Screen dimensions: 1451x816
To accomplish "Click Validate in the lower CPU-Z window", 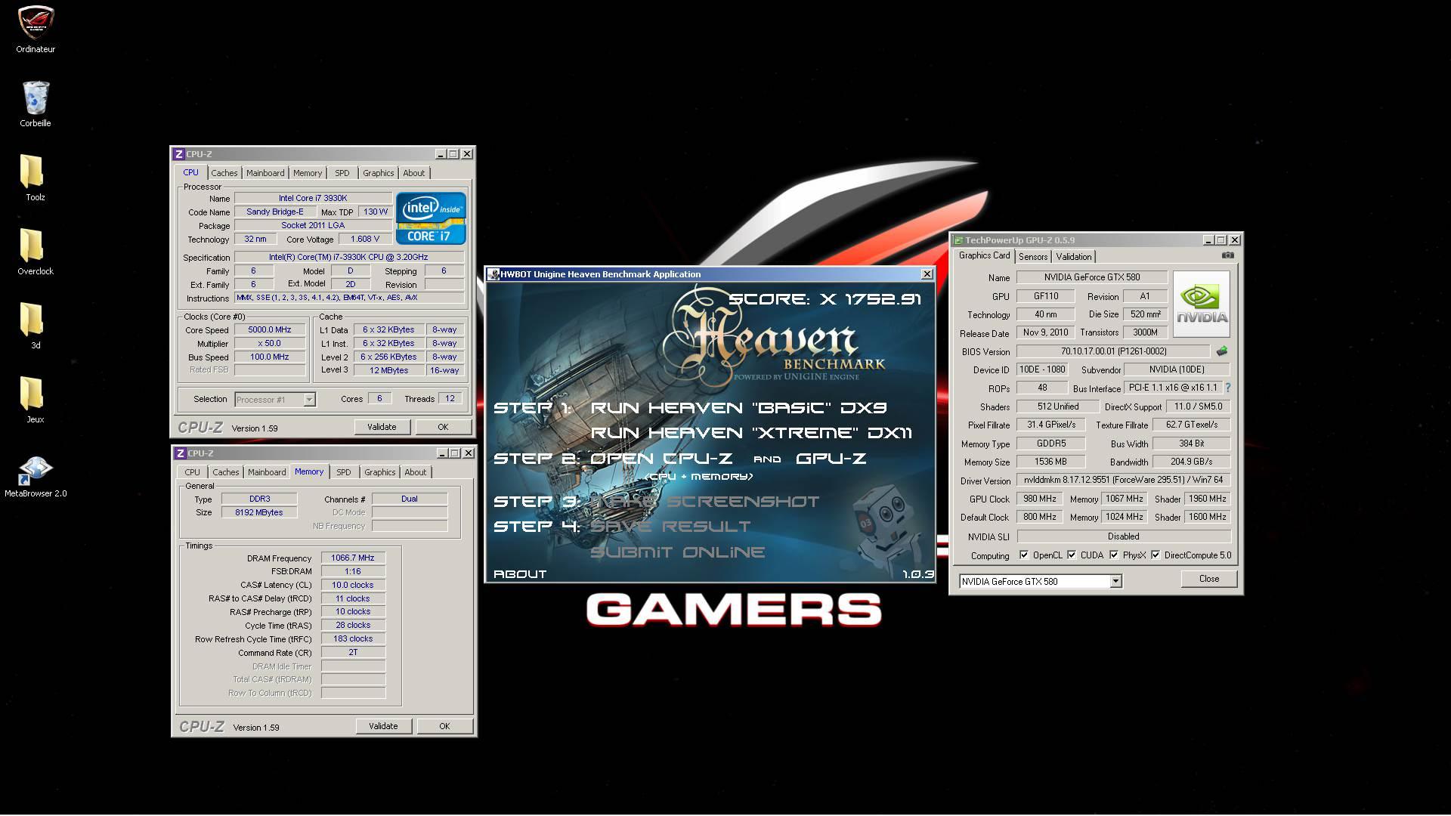I will pyautogui.click(x=383, y=726).
